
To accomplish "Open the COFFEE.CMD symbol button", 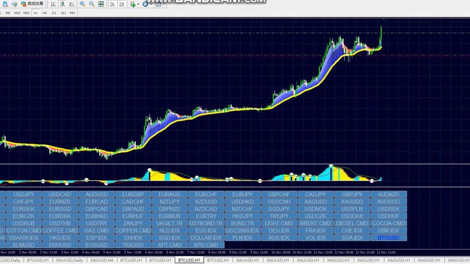I will tap(60, 231).
